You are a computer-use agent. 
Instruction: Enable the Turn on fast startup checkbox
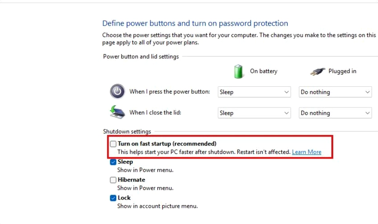coord(113,144)
